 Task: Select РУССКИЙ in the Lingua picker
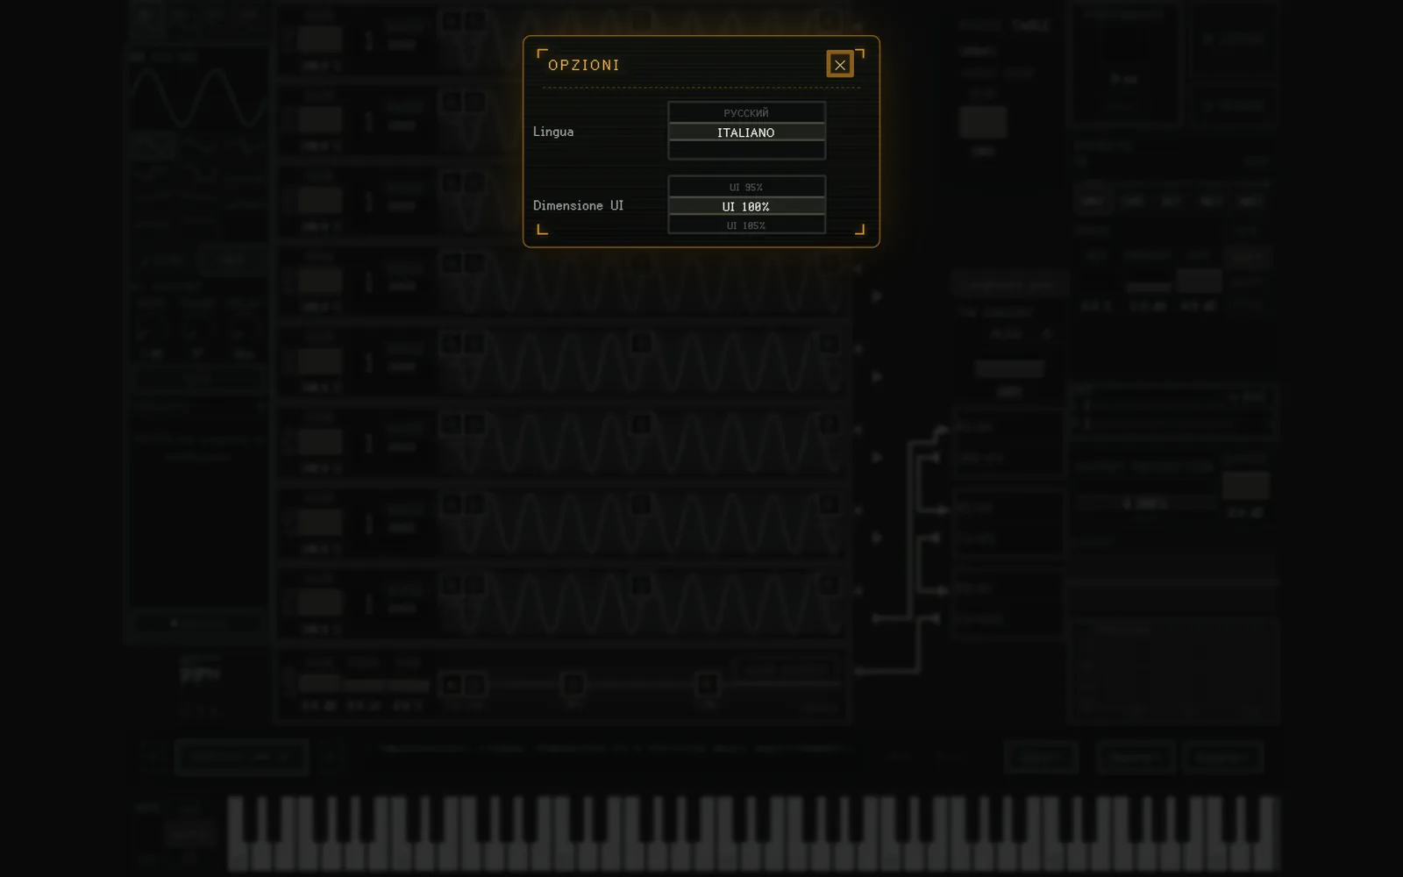(x=746, y=112)
